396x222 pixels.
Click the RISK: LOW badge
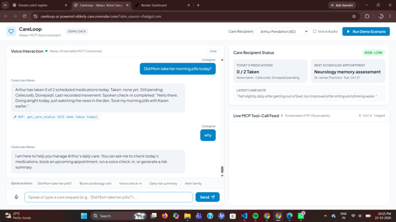pyautogui.click(x=373, y=52)
